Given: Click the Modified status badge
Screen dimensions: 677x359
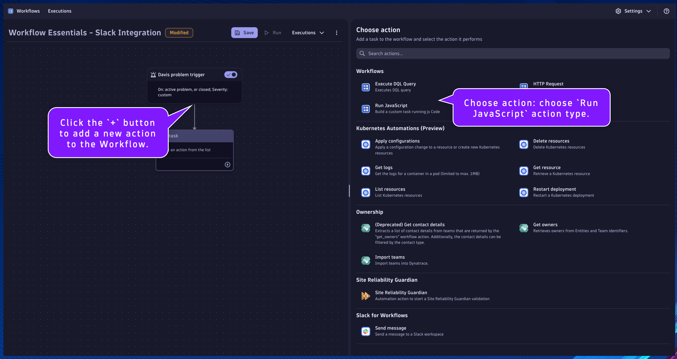Looking at the screenshot, I should pos(179,33).
